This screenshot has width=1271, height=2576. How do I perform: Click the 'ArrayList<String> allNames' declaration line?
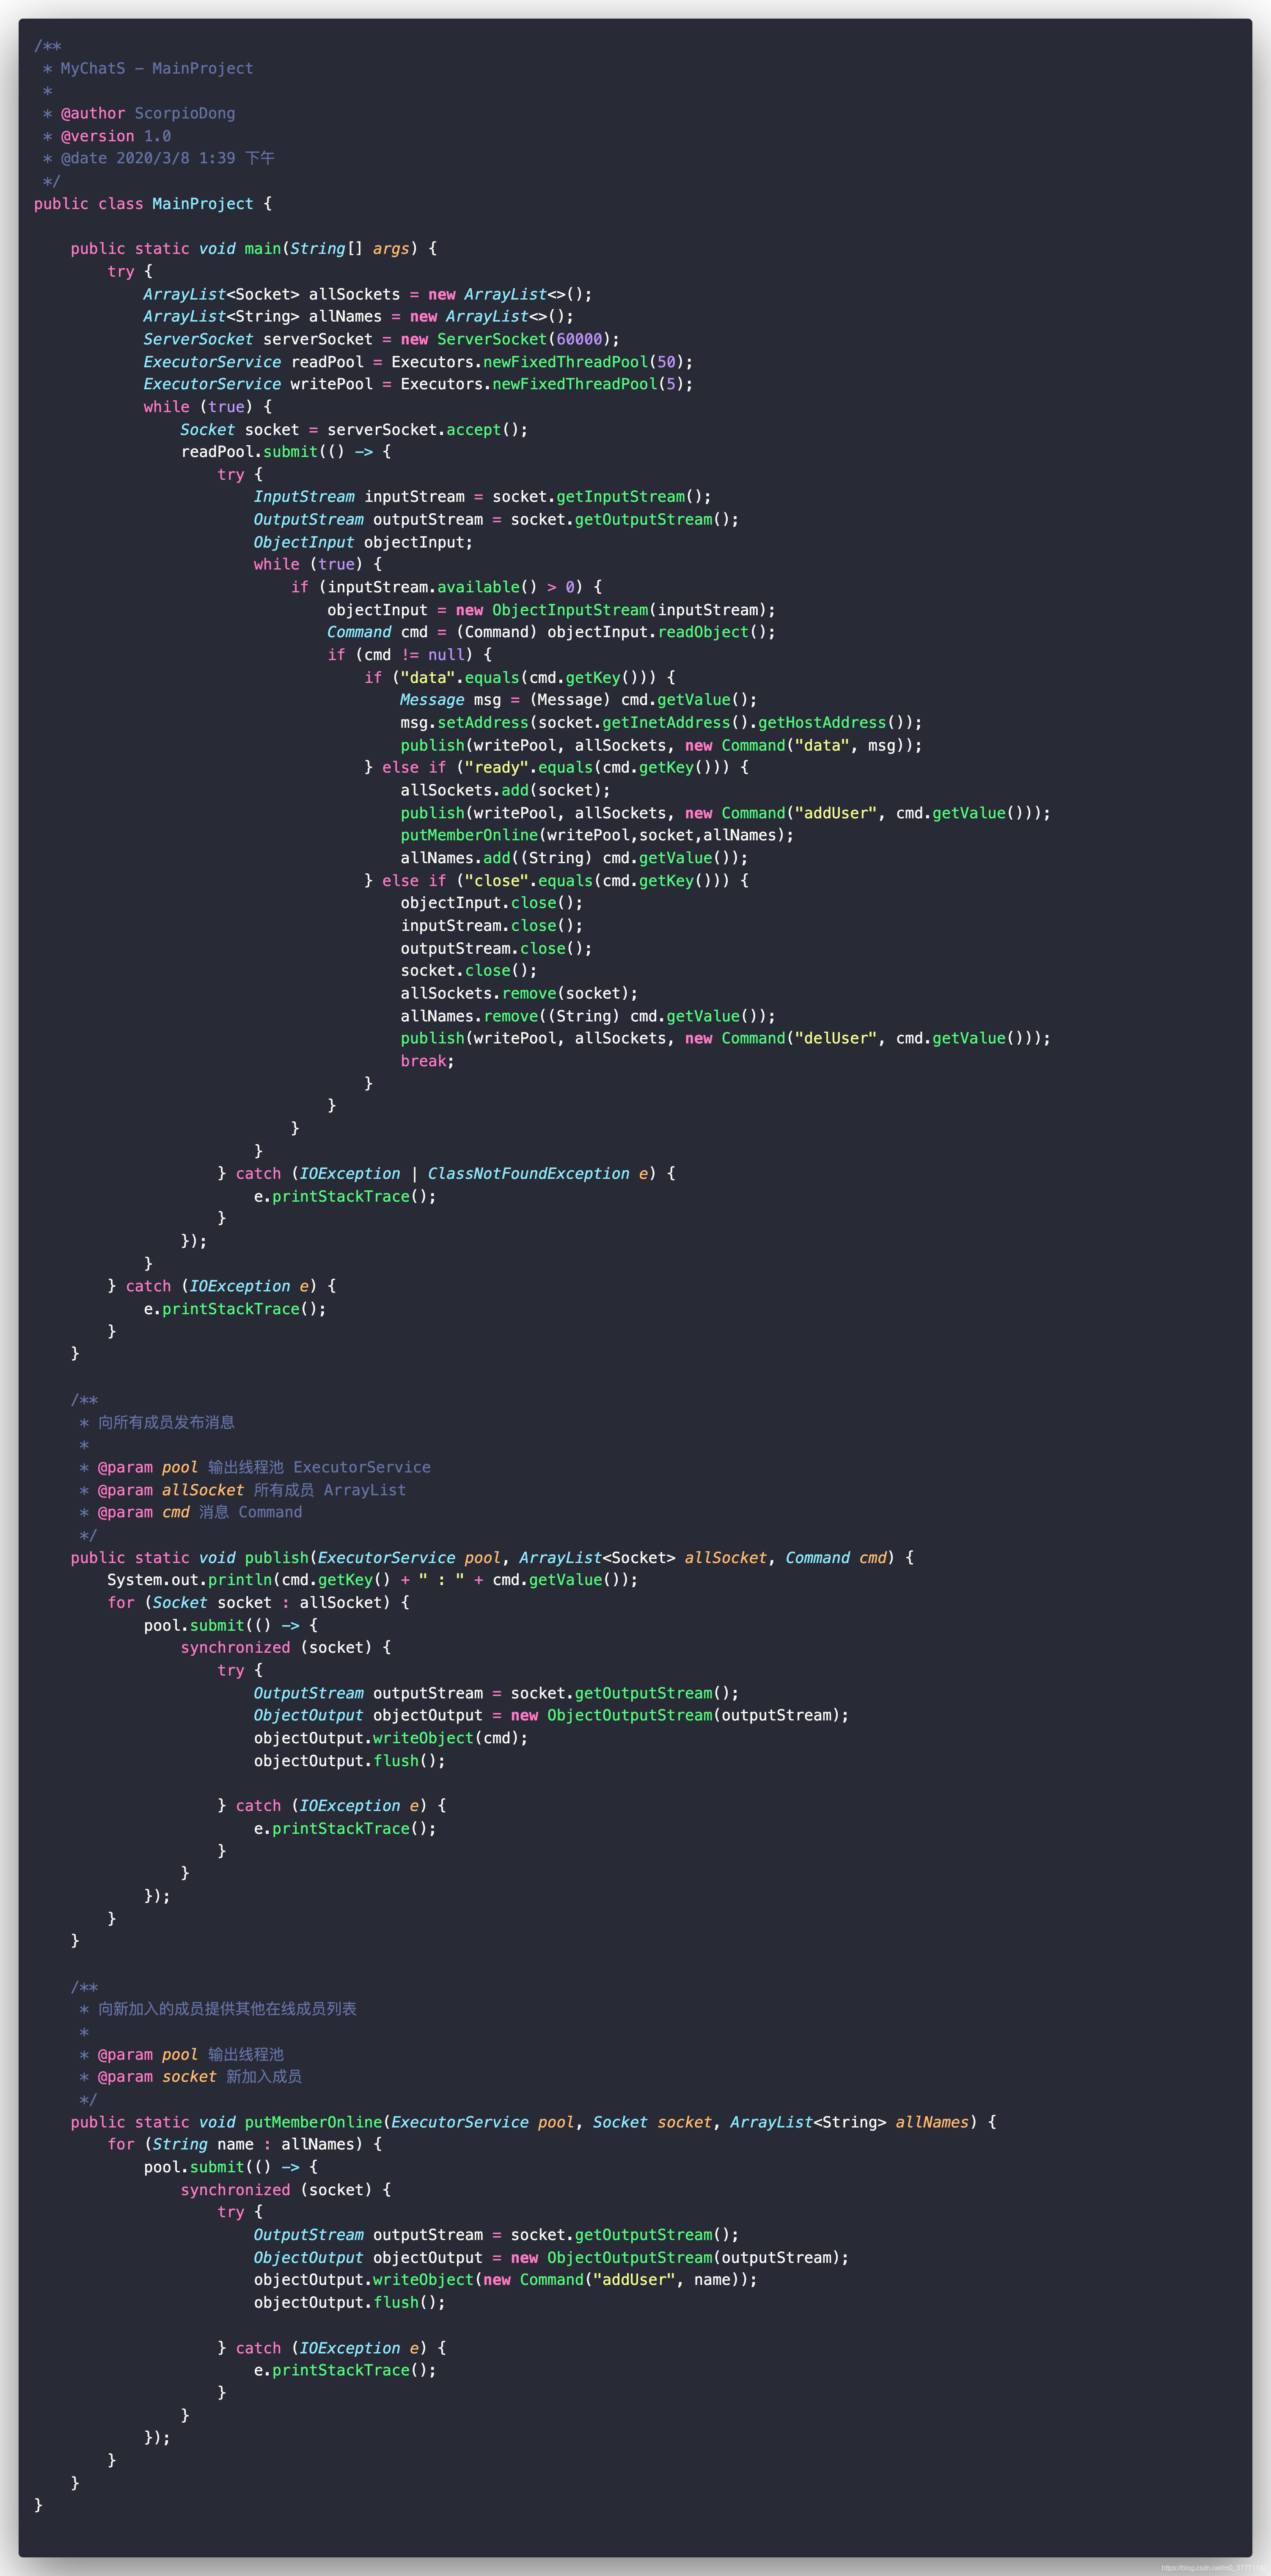[358, 316]
